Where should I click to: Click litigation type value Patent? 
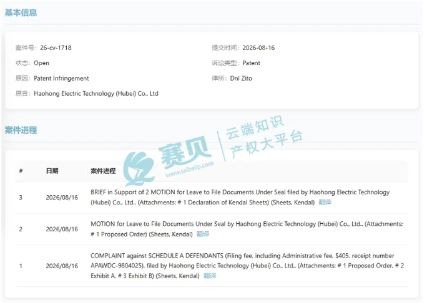point(252,63)
